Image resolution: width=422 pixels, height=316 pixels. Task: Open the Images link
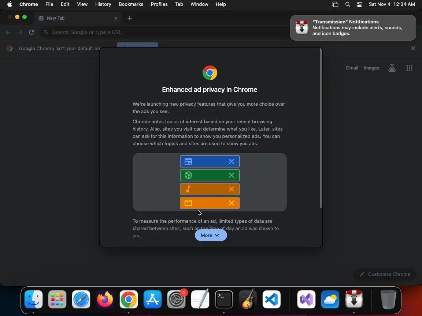click(x=371, y=68)
